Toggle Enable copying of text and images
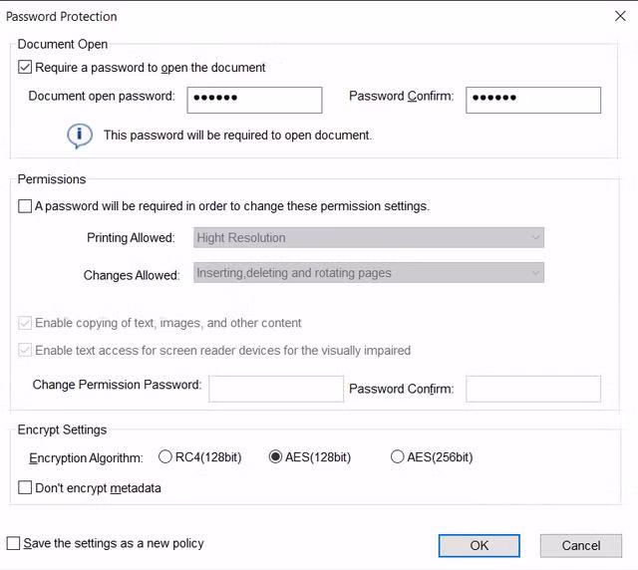The image size is (638, 570). [x=25, y=323]
